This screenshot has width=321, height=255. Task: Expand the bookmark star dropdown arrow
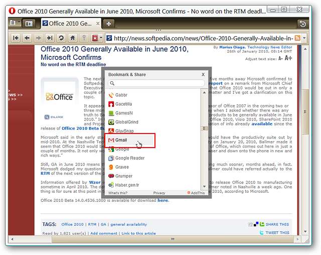(101, 38)
